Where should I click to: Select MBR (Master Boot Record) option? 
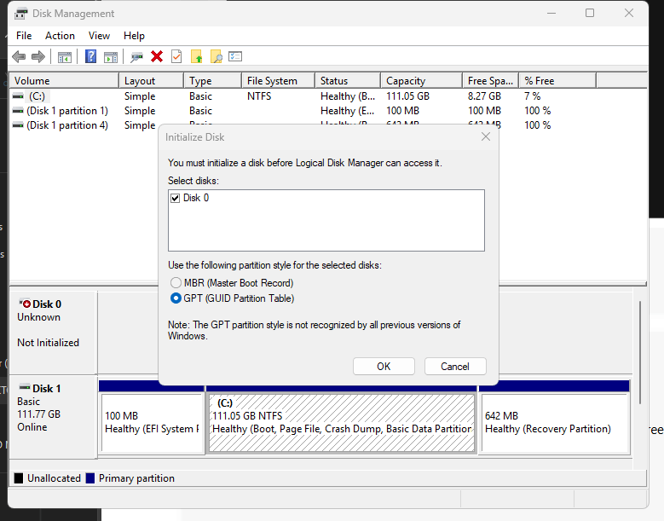(x=176, y=283)
